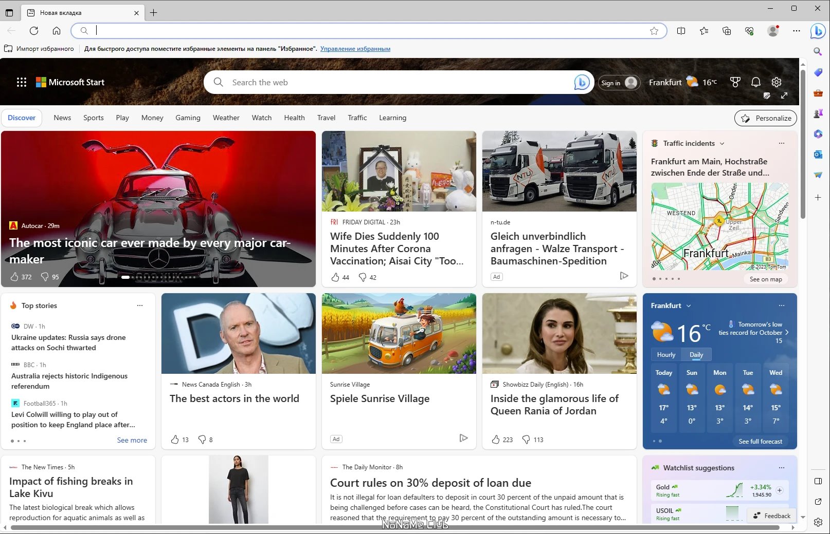The height and width of the screenshot is (534, 830).
Task: Dislike the Queen Rania article
Action: [x=526, y=440]
